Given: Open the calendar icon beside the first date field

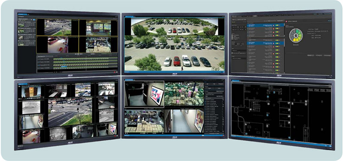Looking at the screenshot, I should (x=238, y=27).
